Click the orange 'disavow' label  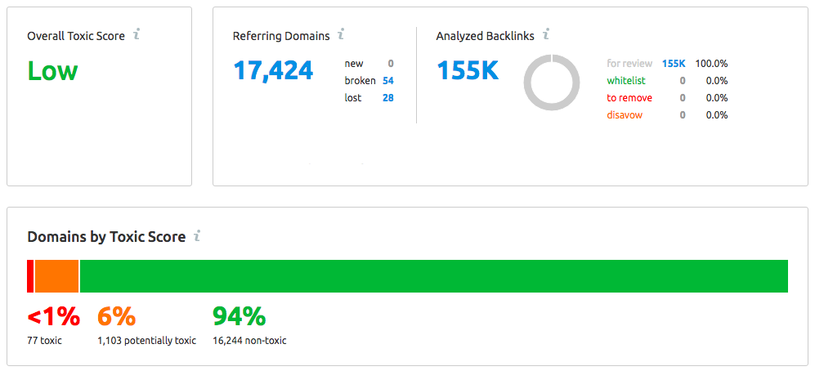point(625,115)
